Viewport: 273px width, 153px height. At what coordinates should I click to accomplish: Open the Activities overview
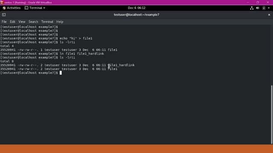tap(12, 8)
